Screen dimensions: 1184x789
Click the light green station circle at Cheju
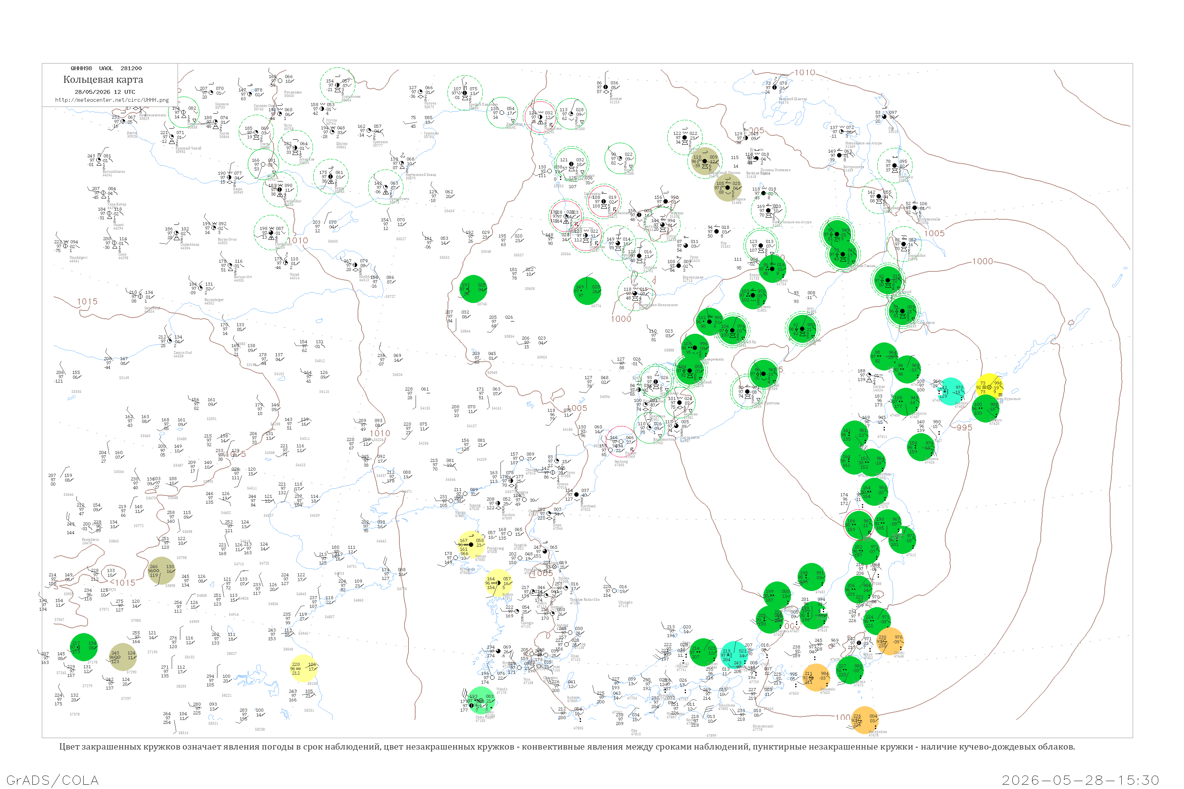coord(481,701)
